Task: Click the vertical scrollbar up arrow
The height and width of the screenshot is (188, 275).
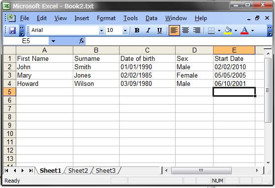Action: [x=268, y=54]
